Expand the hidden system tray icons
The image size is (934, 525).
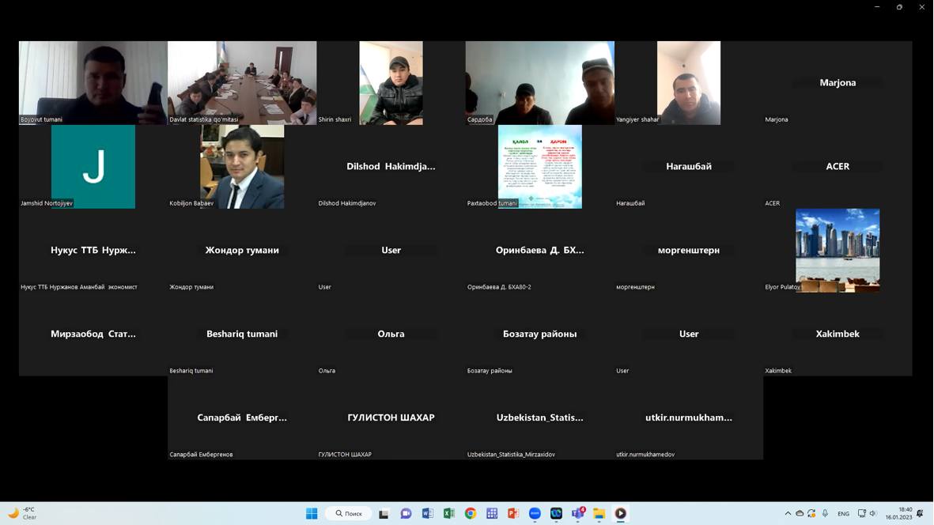tap(788, 513)
